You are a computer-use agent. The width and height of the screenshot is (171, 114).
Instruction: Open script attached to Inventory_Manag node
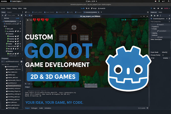pos(18,24)
